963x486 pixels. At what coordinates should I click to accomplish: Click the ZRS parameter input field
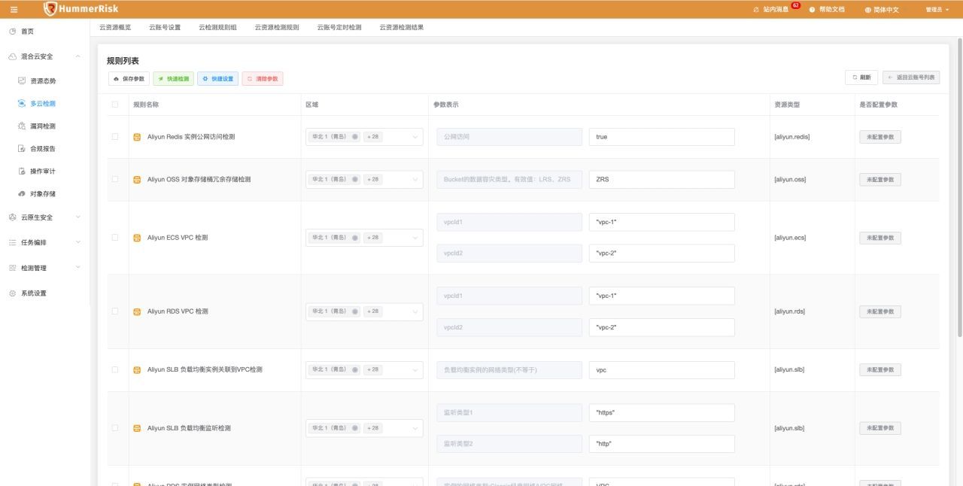click(661, 180)
